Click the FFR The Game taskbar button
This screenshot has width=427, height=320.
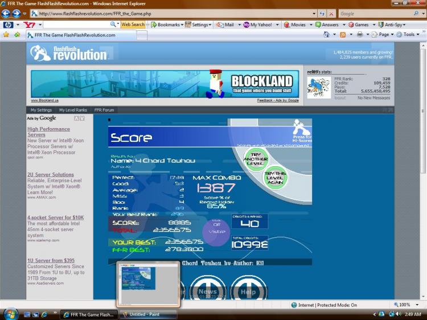point(89,314)
